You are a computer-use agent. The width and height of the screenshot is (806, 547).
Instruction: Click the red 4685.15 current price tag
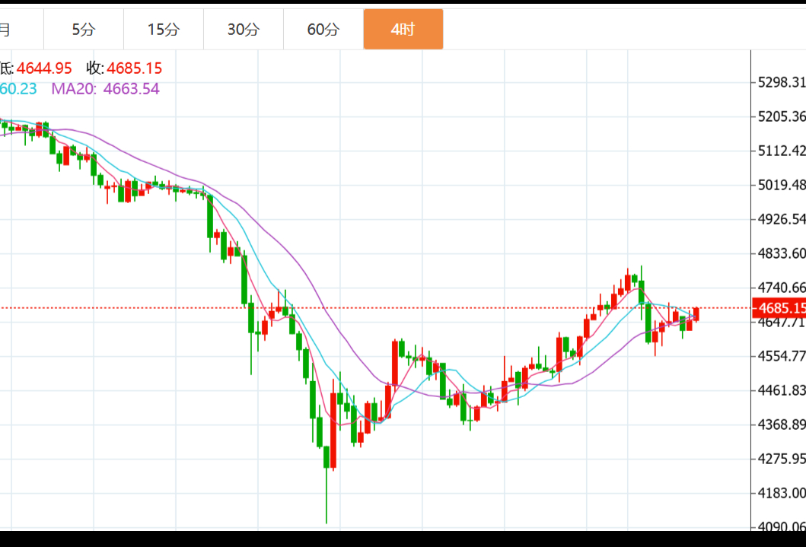tap(778, 308)
